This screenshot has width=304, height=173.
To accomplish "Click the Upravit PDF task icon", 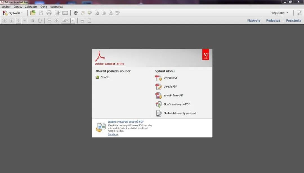I will 159,87.
